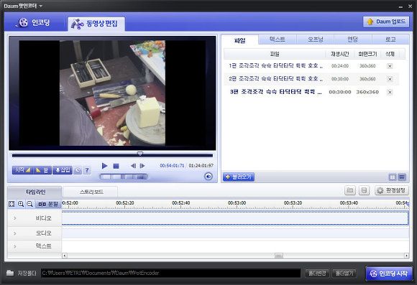The image size is (417, 285).
Task: Open the 엔딩 tab
Action: (352, 39)
